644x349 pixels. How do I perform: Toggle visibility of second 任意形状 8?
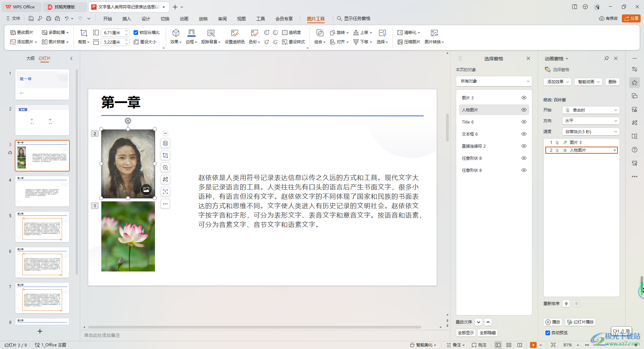tap(524, 170)
